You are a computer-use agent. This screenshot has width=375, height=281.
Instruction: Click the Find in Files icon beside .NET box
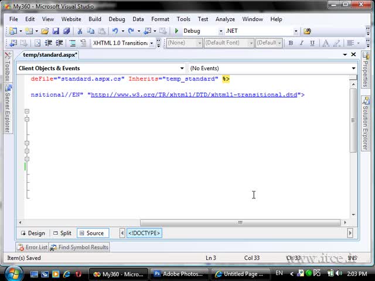[x=307, y=31]
